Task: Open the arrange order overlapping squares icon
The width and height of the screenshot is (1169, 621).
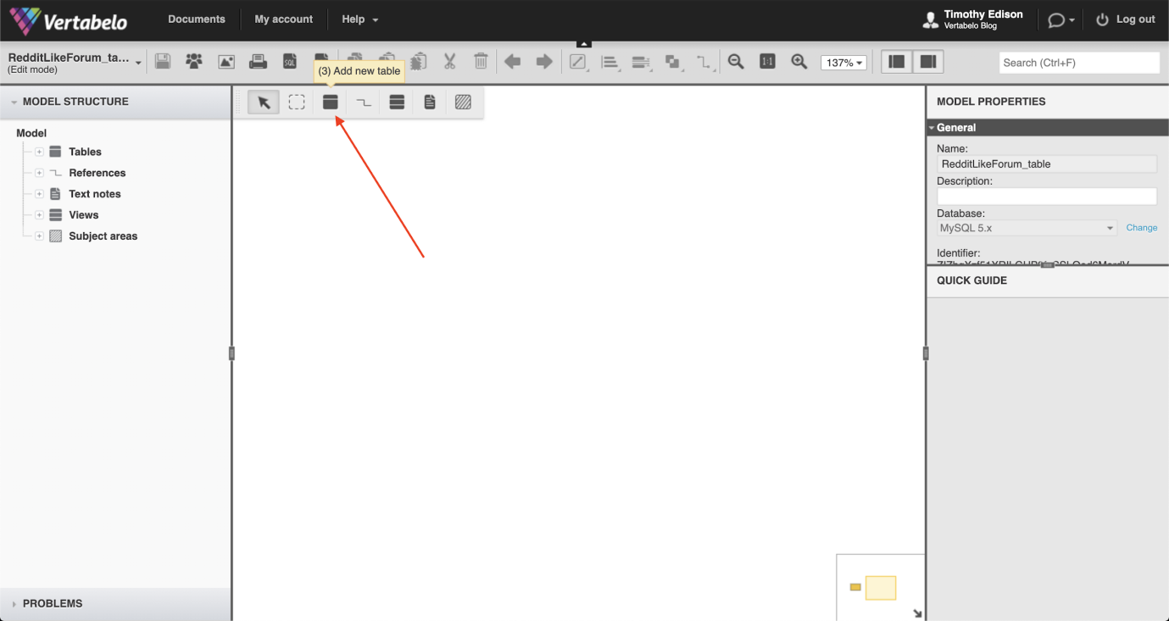Action: coord(672,62)
